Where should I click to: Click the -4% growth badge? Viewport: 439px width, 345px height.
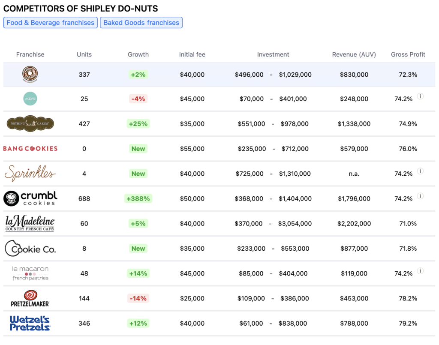coord(138,99)
